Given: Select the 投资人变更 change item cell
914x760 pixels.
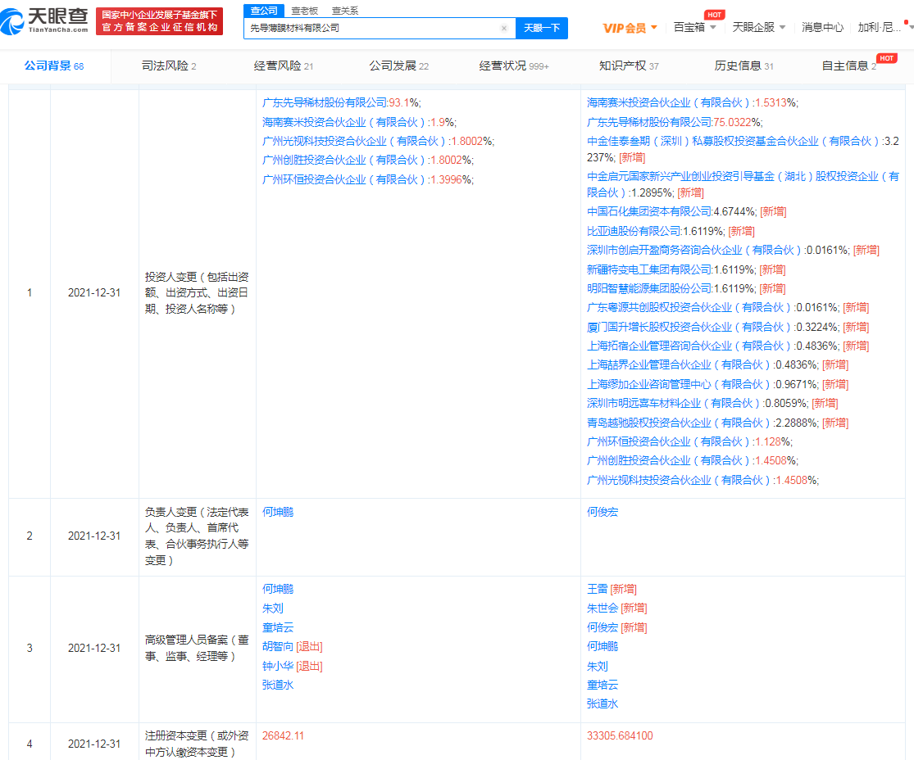Looking at the screenshot, I should (x=197, y=293).
